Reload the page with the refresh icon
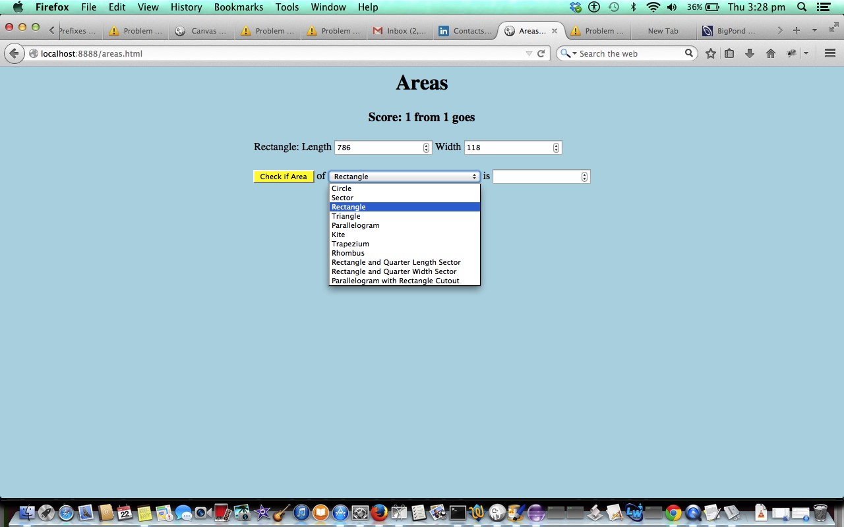This screenshot has width=844, height=527. pos(541,53)
